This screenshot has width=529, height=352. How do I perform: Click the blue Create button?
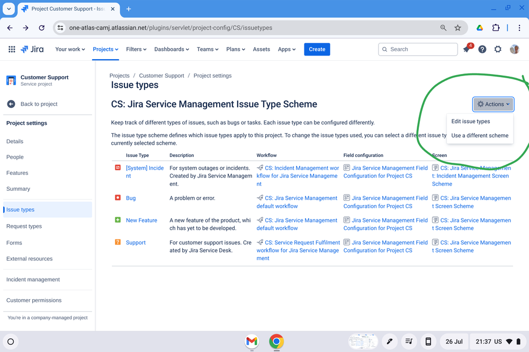317,49
